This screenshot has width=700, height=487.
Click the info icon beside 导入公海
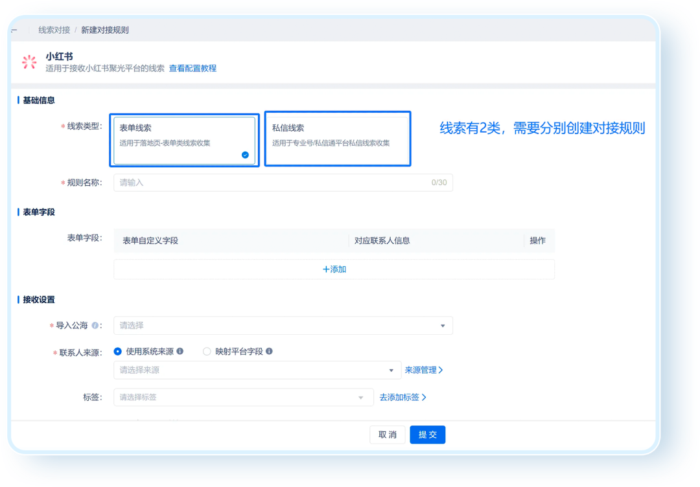[x=95, y=326]
